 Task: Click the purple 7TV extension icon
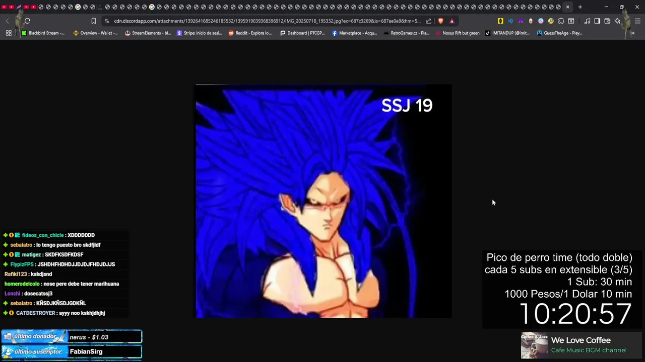coord(521,21)
